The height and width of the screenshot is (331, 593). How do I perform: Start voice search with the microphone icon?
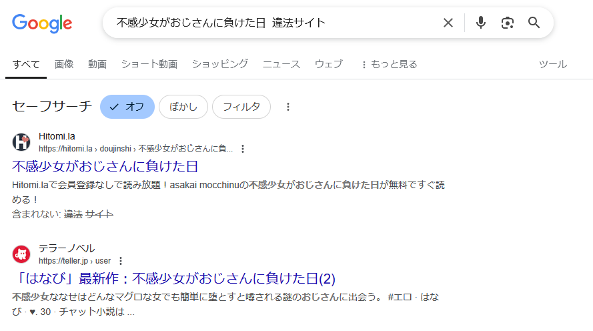481,23
